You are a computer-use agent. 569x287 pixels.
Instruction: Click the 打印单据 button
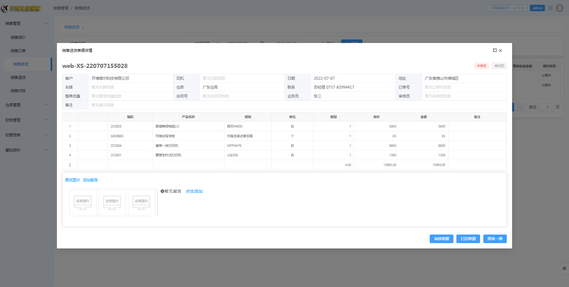pos(468,239)
